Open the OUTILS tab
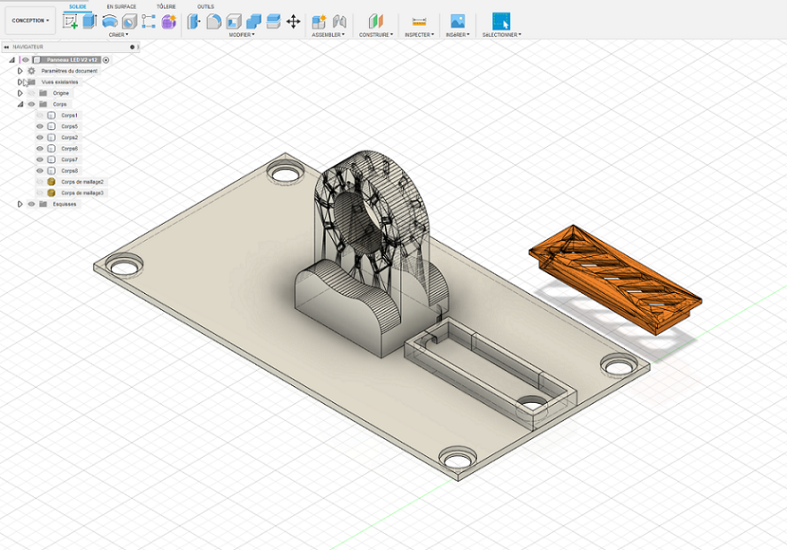 [205, 7]
